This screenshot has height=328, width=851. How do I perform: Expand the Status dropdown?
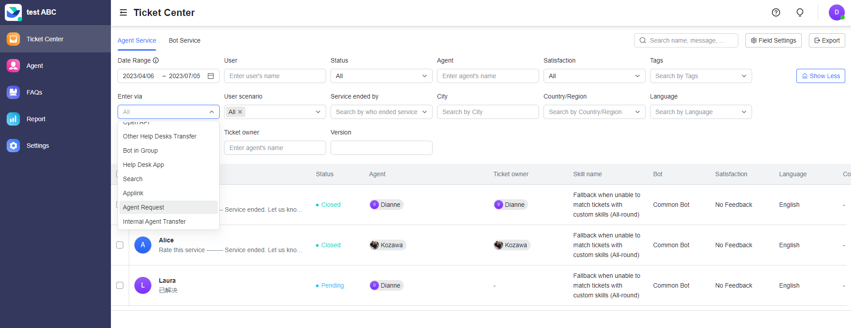tap(381, 76)
